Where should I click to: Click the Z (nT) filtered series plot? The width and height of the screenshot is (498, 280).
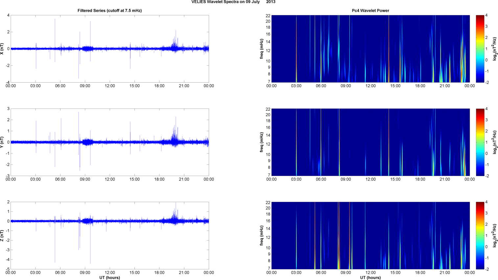coord(110,236)
